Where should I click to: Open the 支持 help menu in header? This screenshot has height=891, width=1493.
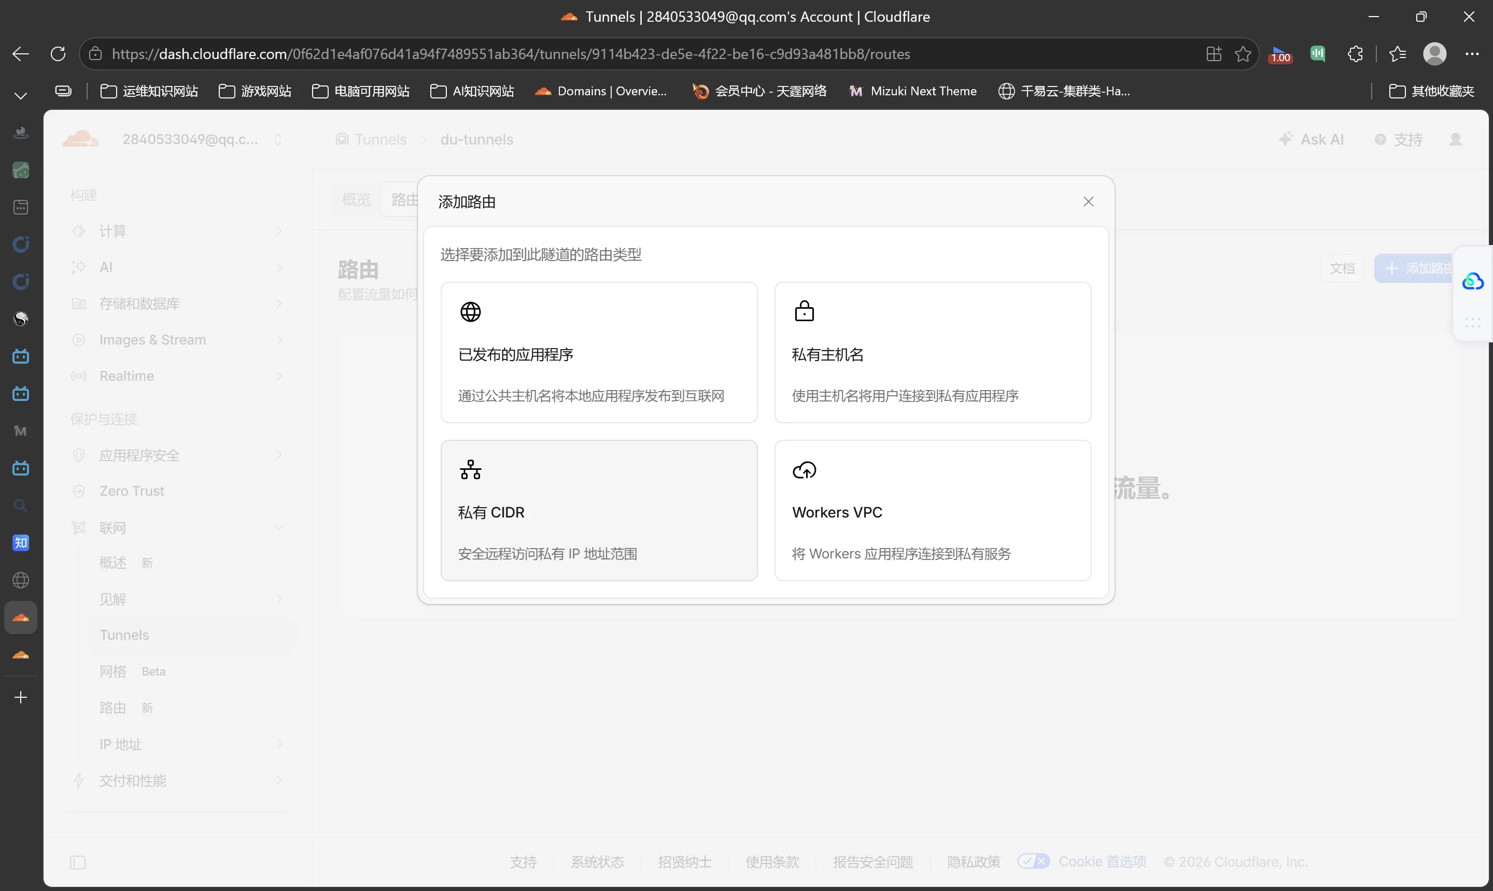click(1399, 139)
